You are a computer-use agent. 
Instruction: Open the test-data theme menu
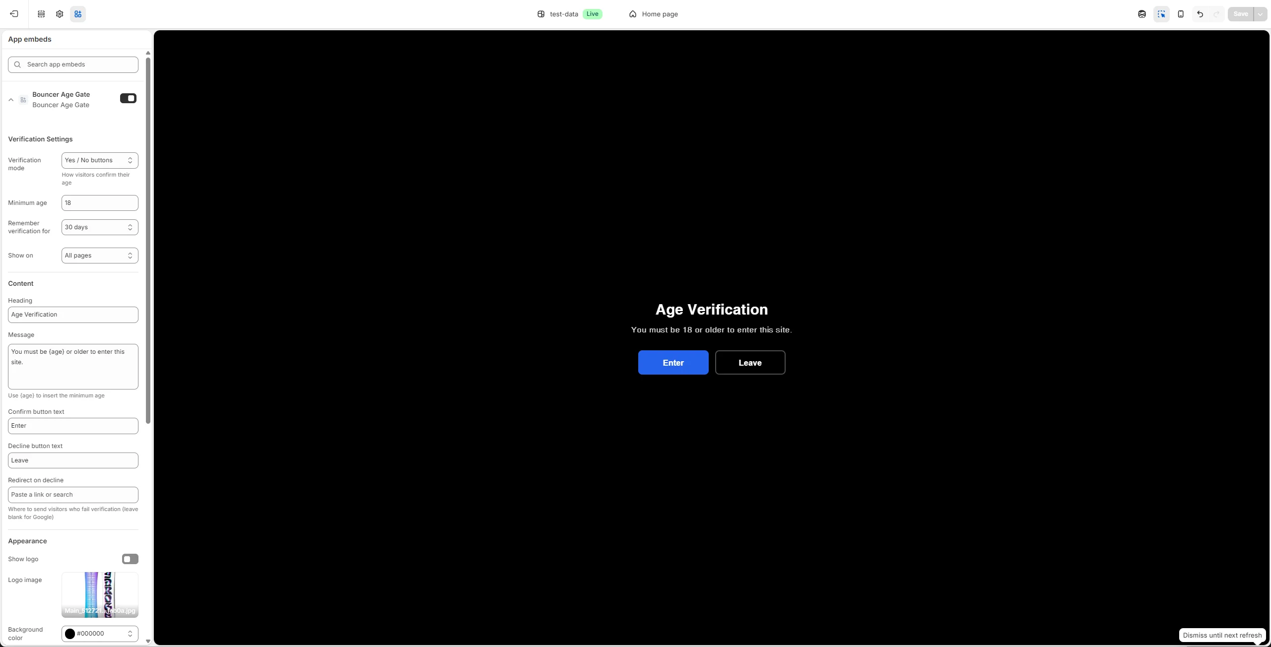(x=564, y=14)
